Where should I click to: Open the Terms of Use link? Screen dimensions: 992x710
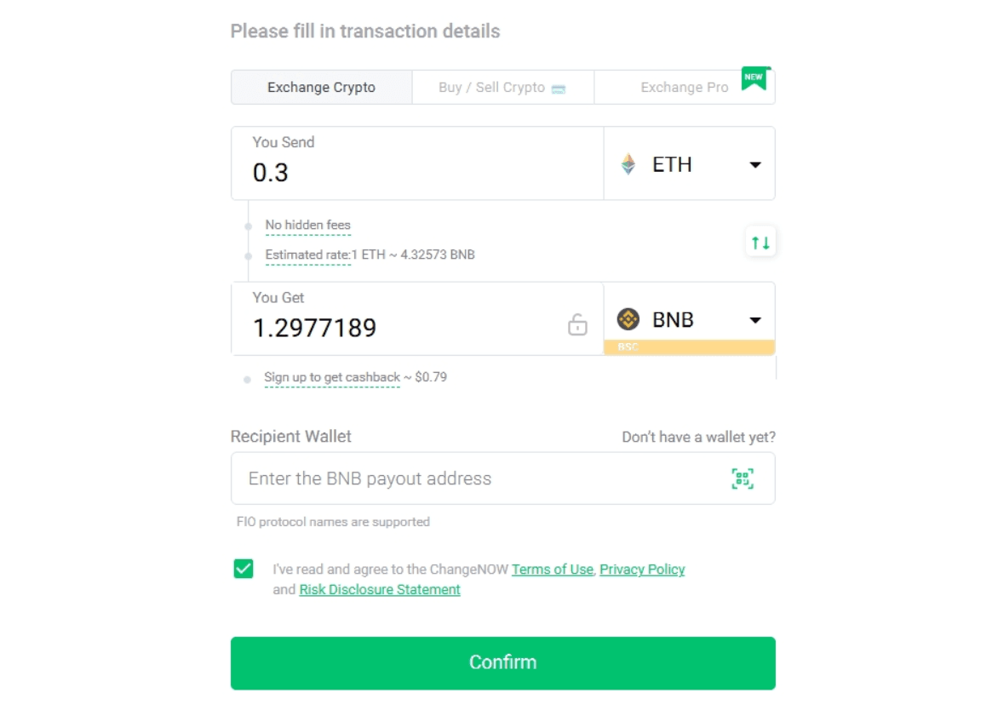(x=552, y=570)
